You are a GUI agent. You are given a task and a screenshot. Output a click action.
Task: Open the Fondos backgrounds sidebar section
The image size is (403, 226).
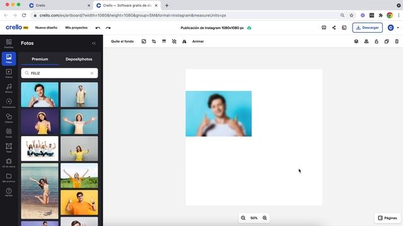[x=9, y=132]
